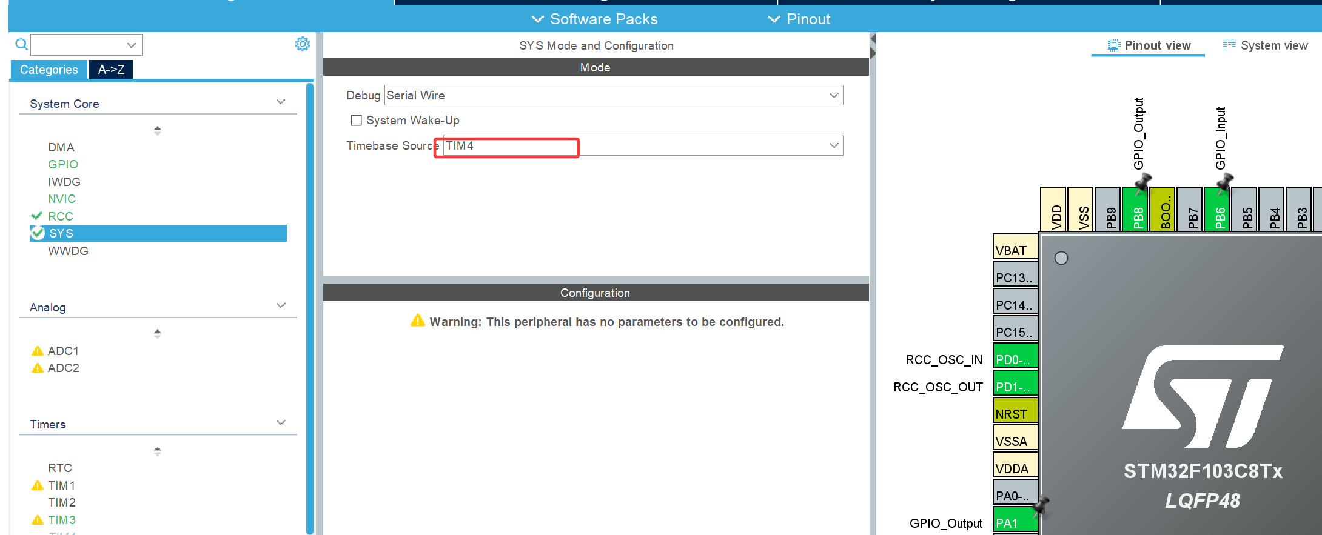
Task: Select IWDG in System Core
Action: coord(64,182)
